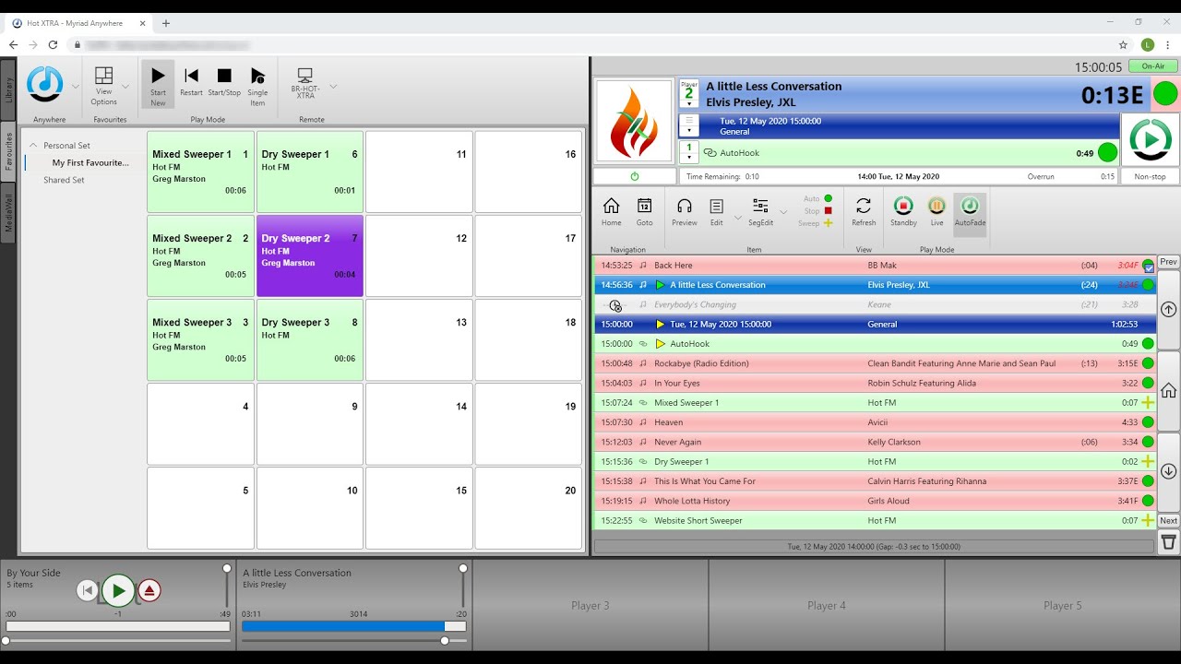Open dropdown arrow beside Edit
1181x664 pixels.
737,219
